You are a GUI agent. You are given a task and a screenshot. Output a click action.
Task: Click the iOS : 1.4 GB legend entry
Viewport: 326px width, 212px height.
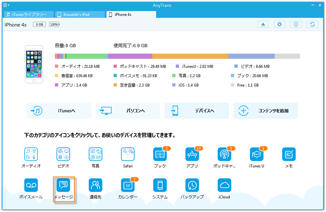point(185,85)
